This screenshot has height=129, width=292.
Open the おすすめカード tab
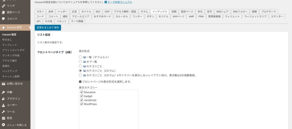click(102, 16)
